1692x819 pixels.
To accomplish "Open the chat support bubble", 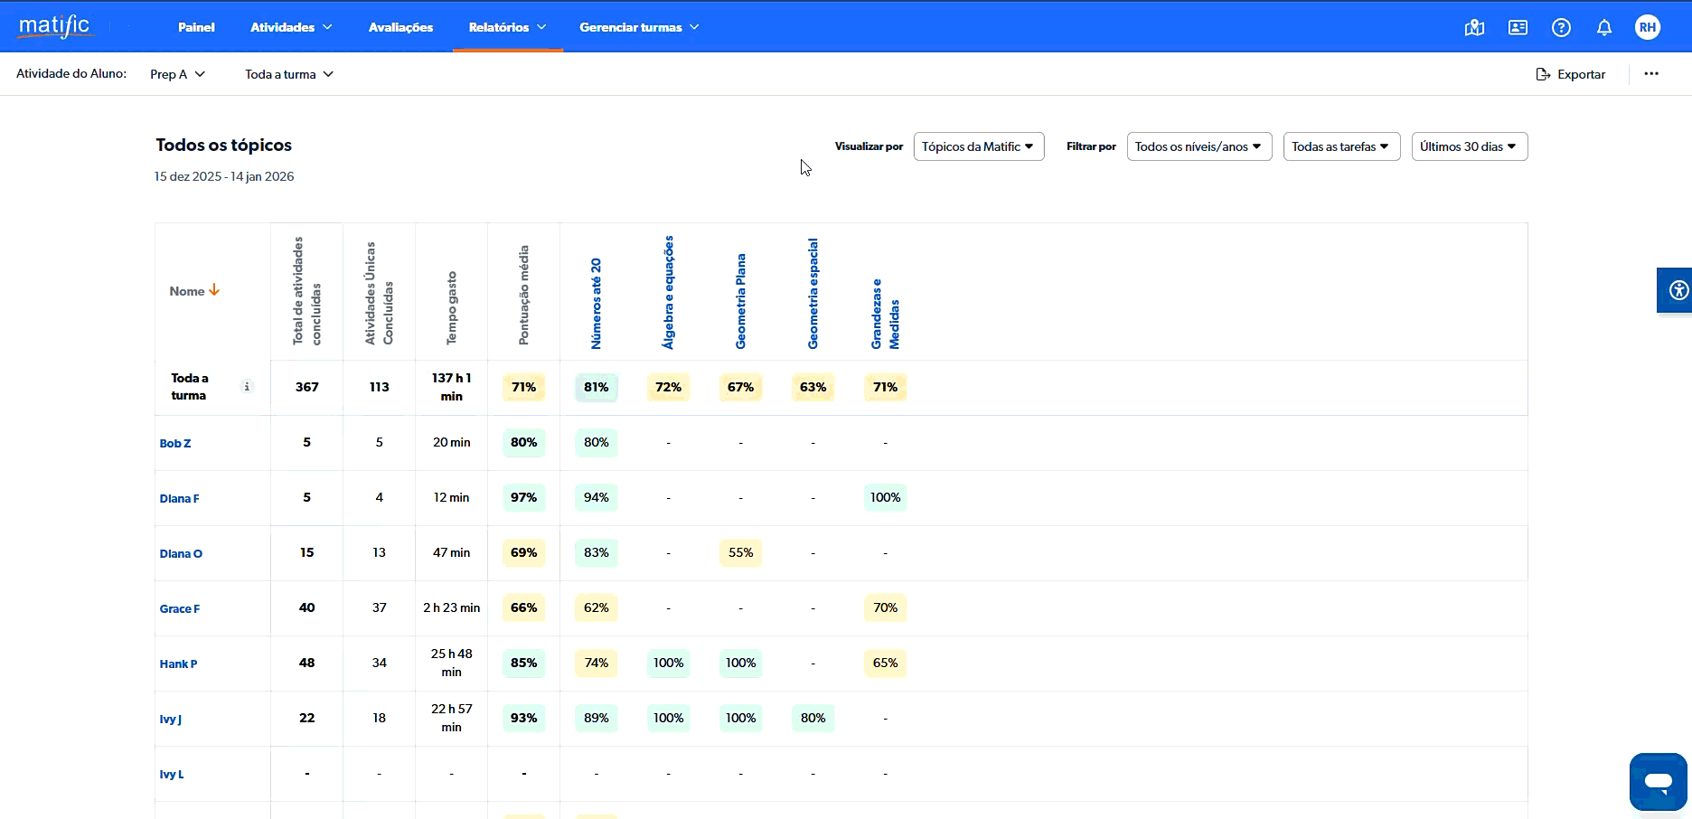I will click(x=1658, y=782).
